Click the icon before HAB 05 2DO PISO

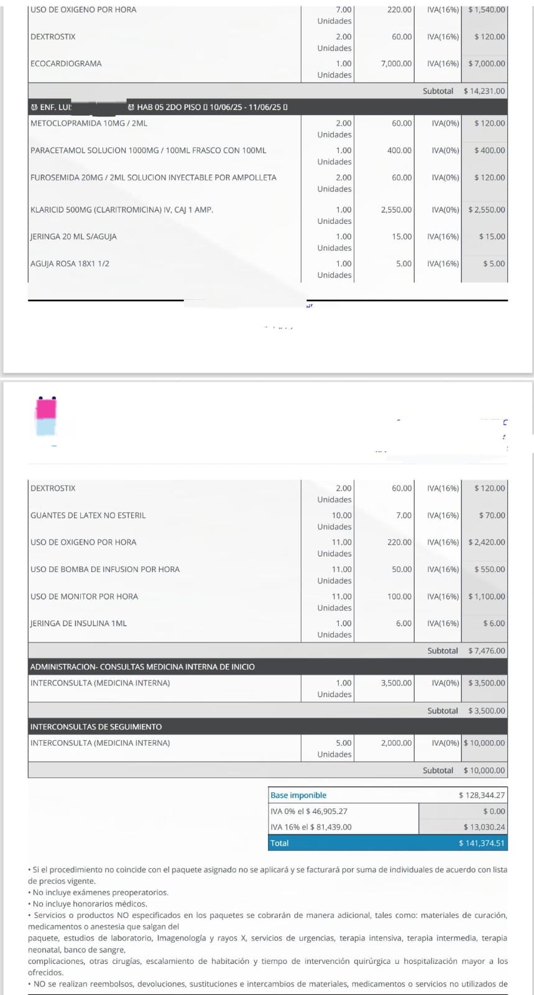click(x=131, y=107)
